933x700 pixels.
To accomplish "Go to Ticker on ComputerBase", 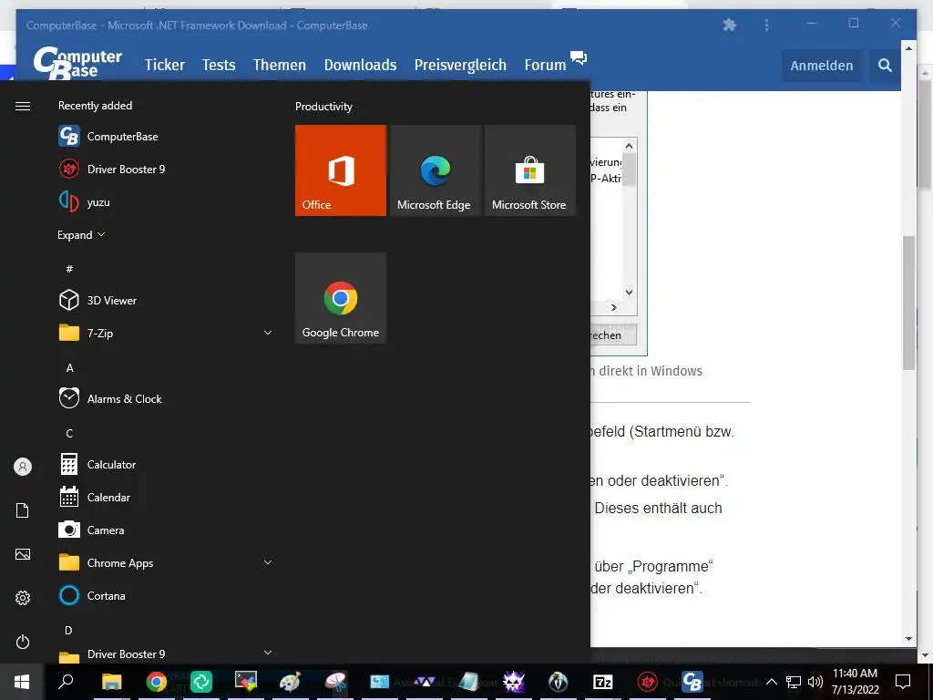I will point(165,65).
